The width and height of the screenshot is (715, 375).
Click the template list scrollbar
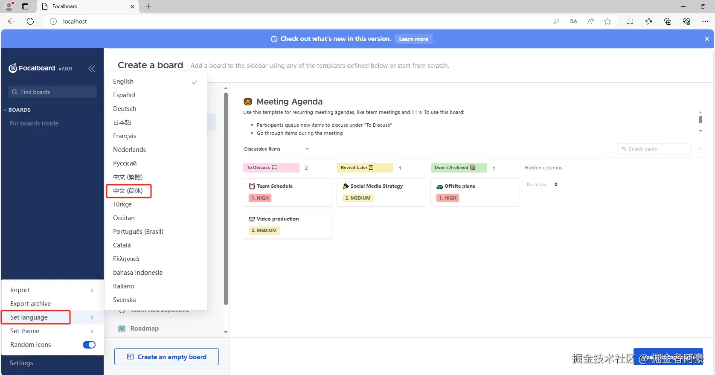coord(226,198)
